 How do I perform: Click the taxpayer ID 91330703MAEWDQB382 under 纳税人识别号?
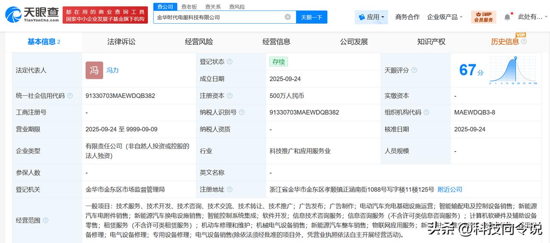304,112
